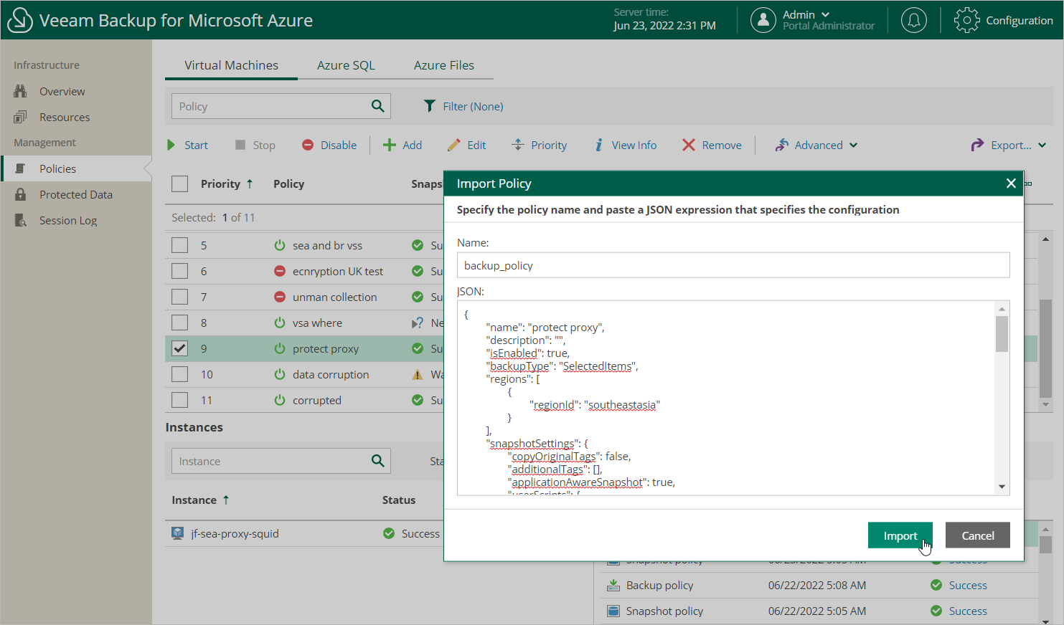Open Protected Data in the sidebar
Screen dimensions: 1064x625
coord(76,195)
